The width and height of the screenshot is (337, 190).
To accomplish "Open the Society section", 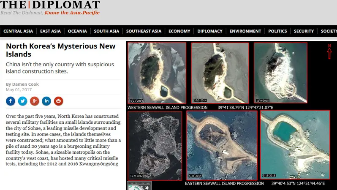I will (329, 31).
